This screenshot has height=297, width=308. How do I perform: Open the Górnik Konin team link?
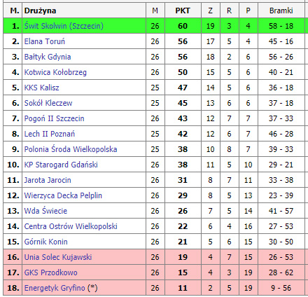click(46, 242)
